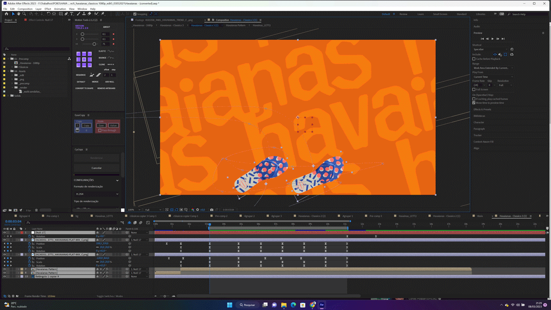Toggle the Pass-through checkbox in EaseCopy
This screenshot has width=551, height=310.
[100, 130]
